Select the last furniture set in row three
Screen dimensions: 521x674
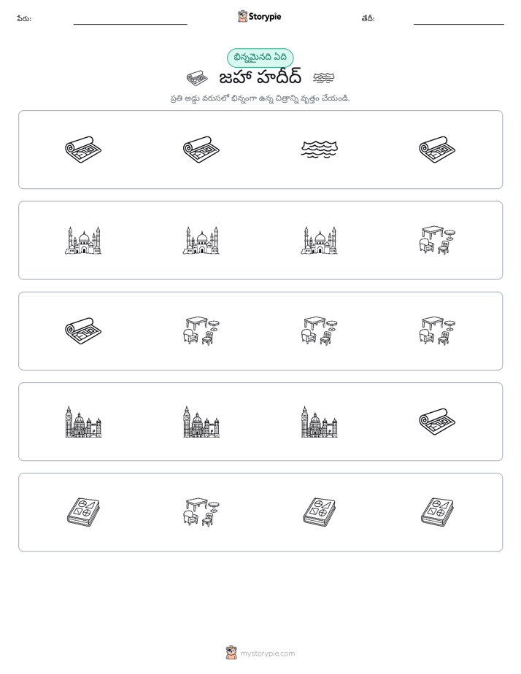(x=437, y=331)
